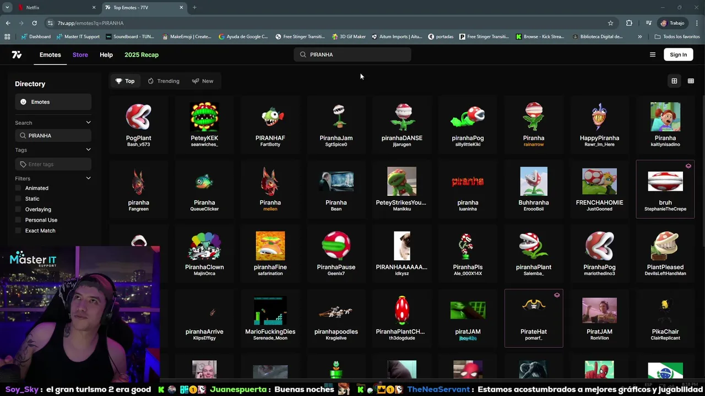The height and width of the screenshot is (396, 705).
Task: Select the Trending sorting tab
Action: click(164, 81)
